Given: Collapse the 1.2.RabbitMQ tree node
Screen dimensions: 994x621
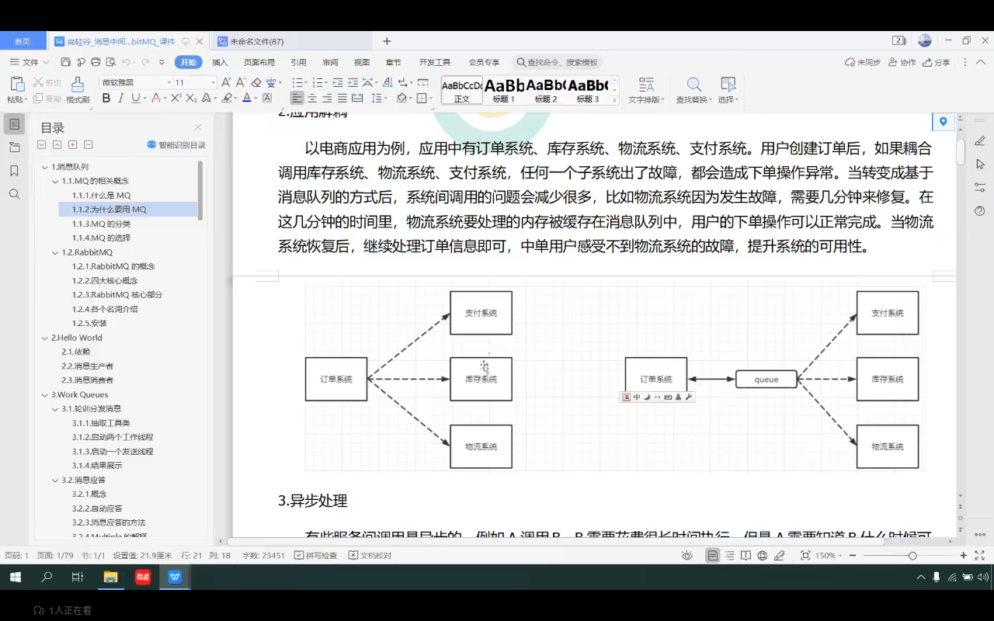Looking at the screenshot, I should point(56,252).
